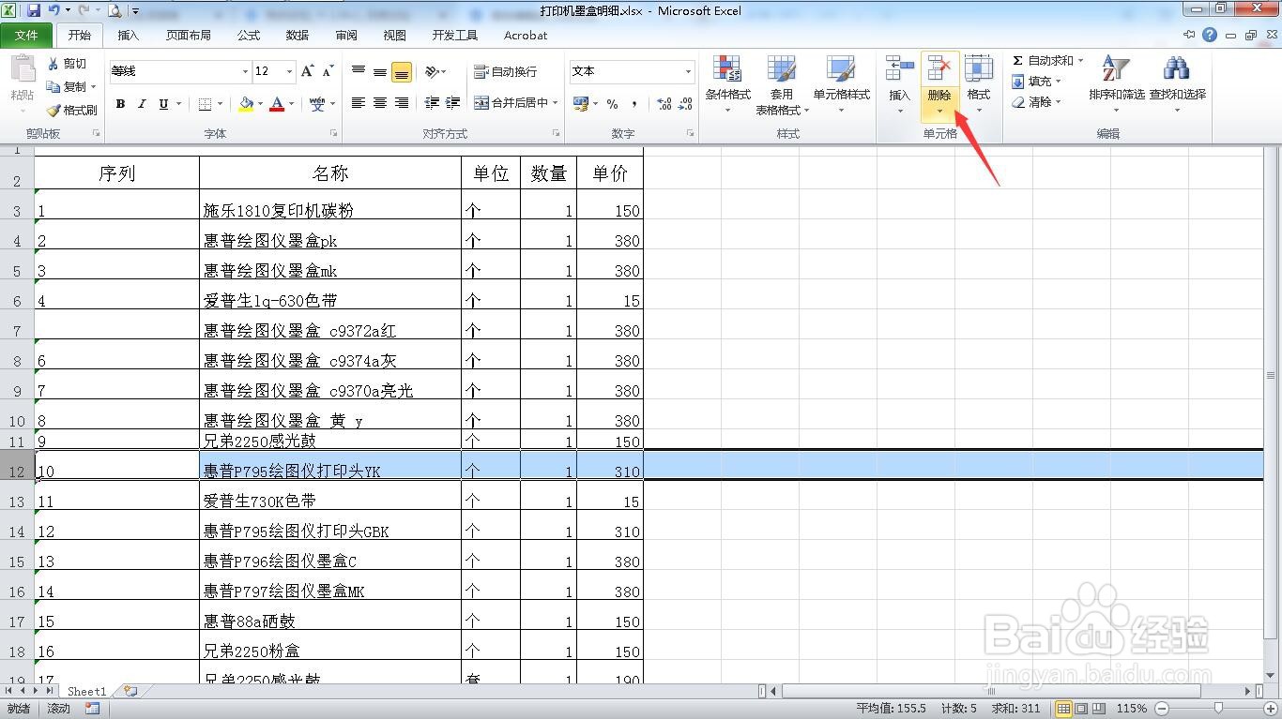Expand the Delete (删除) dropdown arrow
Screen dimensions: 1282x719
coord(939,112)
